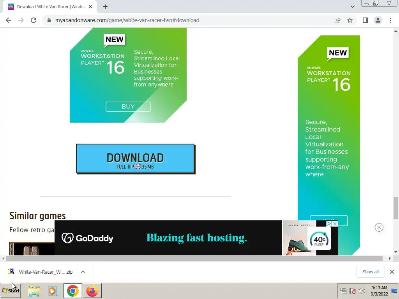The width and height of the screenshot is (399, 299).
Task: Click the page scroll down arrow
Action: click(x=396, y=252)
